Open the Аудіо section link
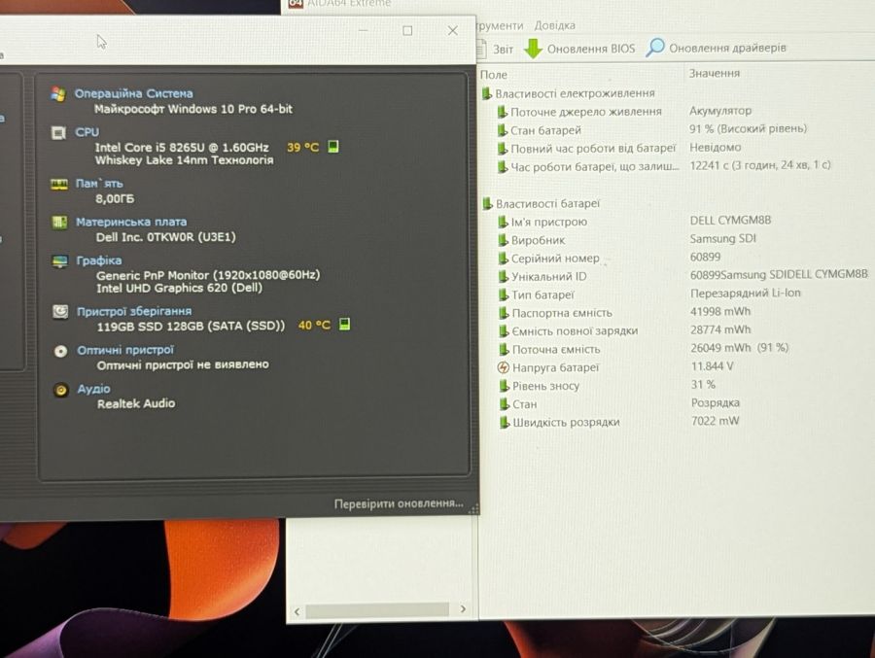 (93, 389)
